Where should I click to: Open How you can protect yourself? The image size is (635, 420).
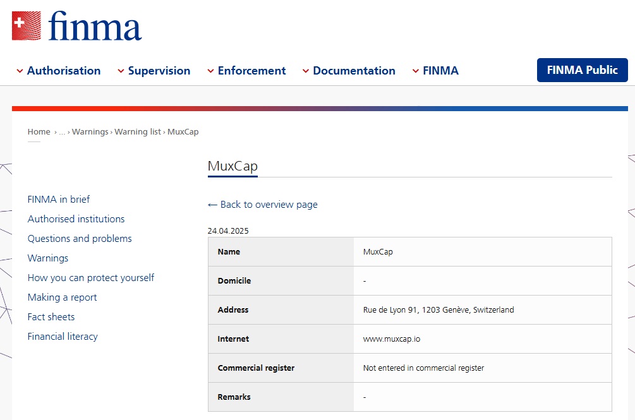91,278
